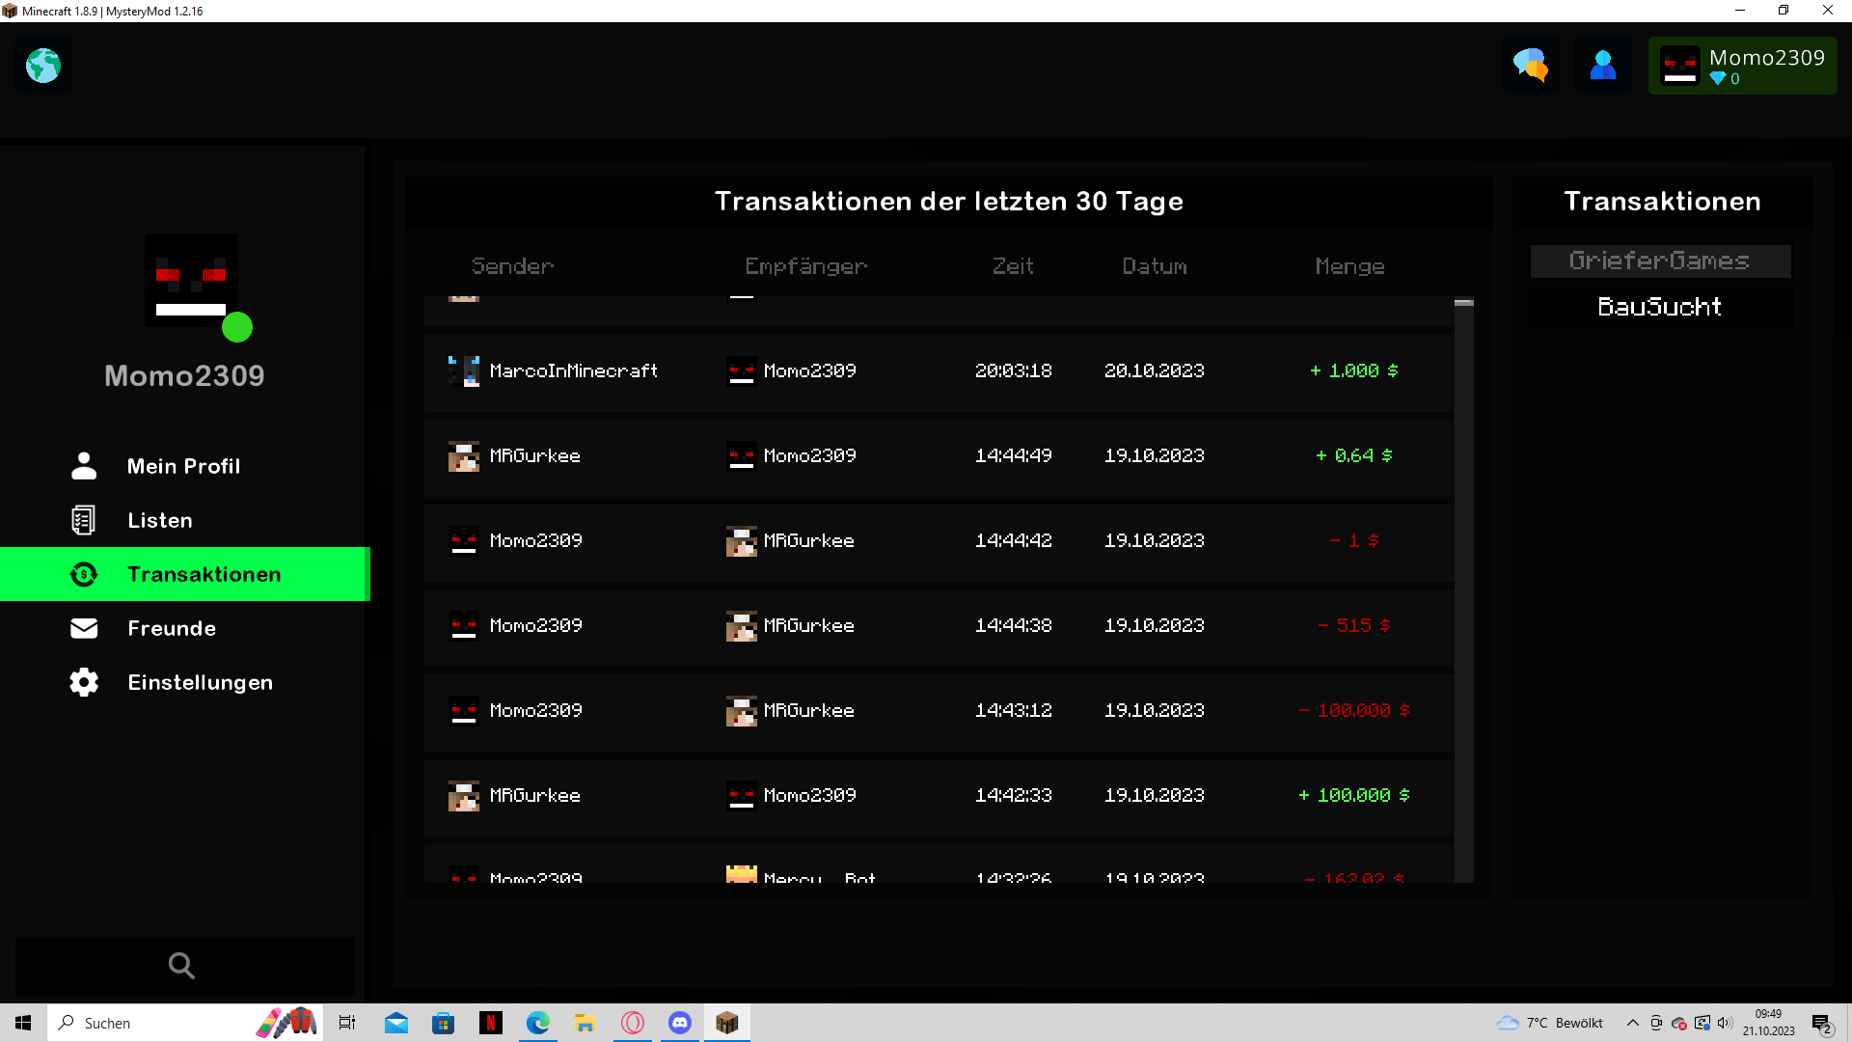Click the transaction list scrollbar handle
The height and width of the screenshot is (1042, 1852).
[1463, 303]
